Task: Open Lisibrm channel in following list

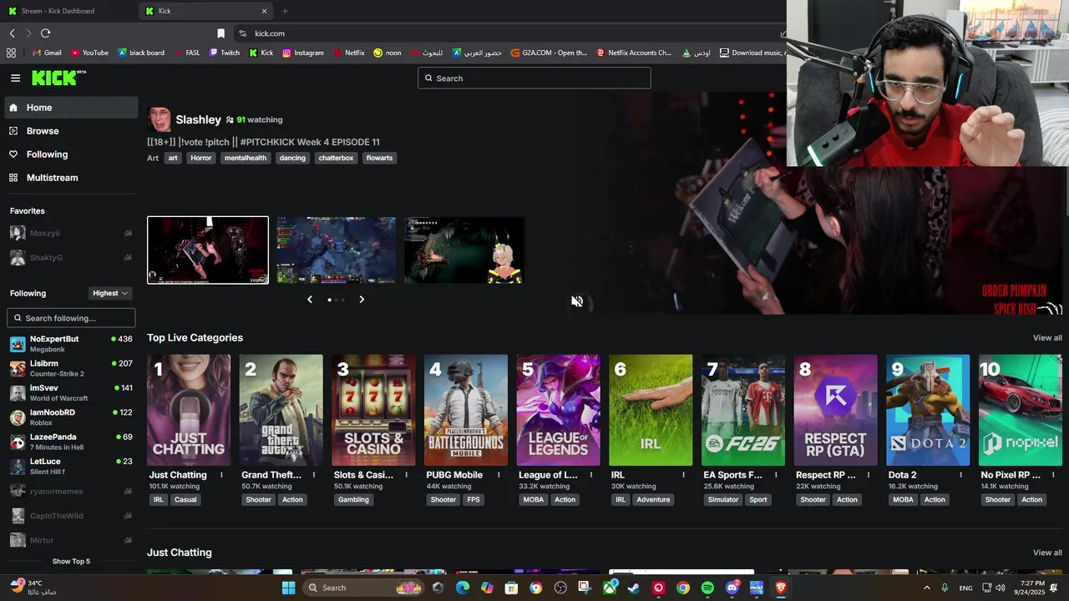Action: [71, 368]
